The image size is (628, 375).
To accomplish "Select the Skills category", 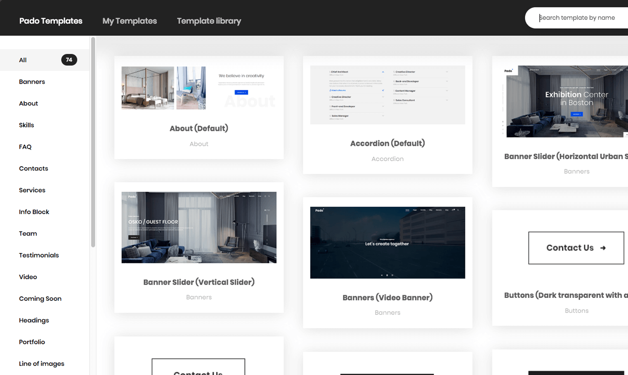I will point(26,125).
